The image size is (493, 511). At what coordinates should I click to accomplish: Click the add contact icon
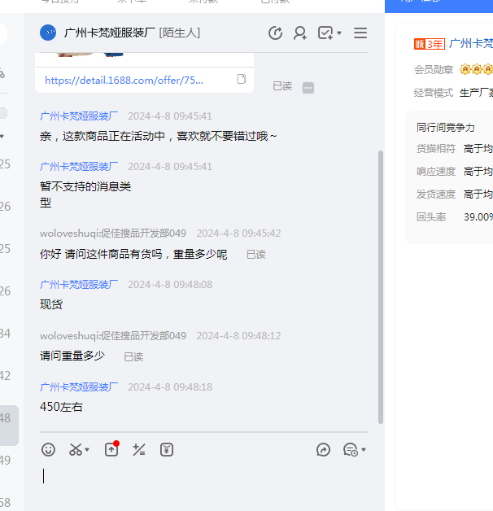click(300, 33)
